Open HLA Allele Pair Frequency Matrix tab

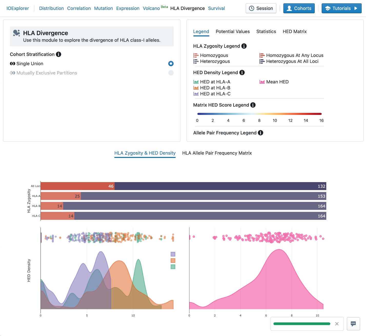point(217,153)
